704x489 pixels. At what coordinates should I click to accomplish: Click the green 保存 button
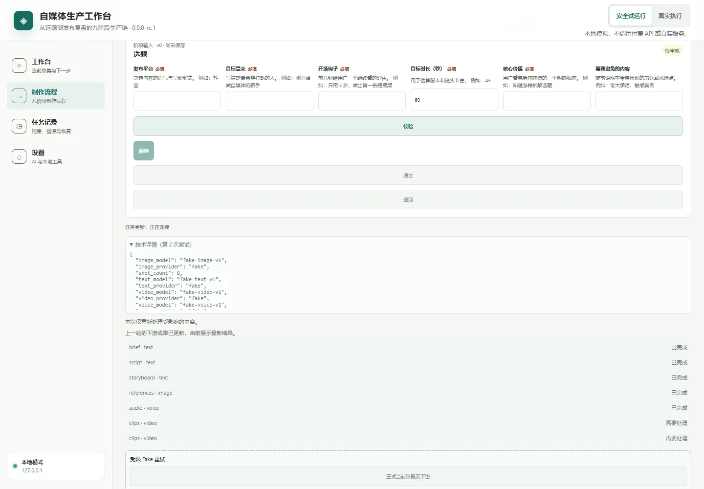(144, 151)
